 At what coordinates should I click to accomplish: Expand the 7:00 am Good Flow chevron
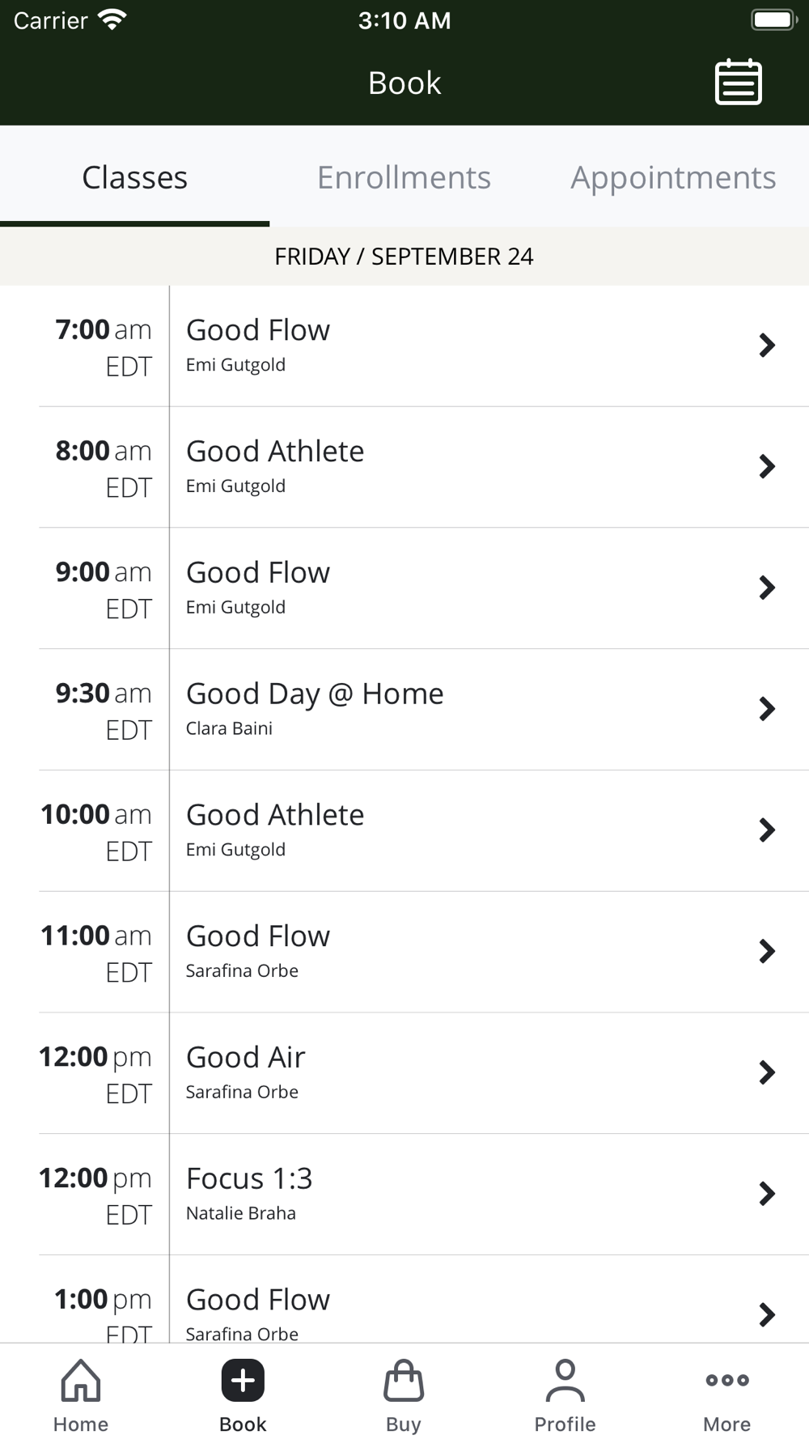click(x=766, y=346)
